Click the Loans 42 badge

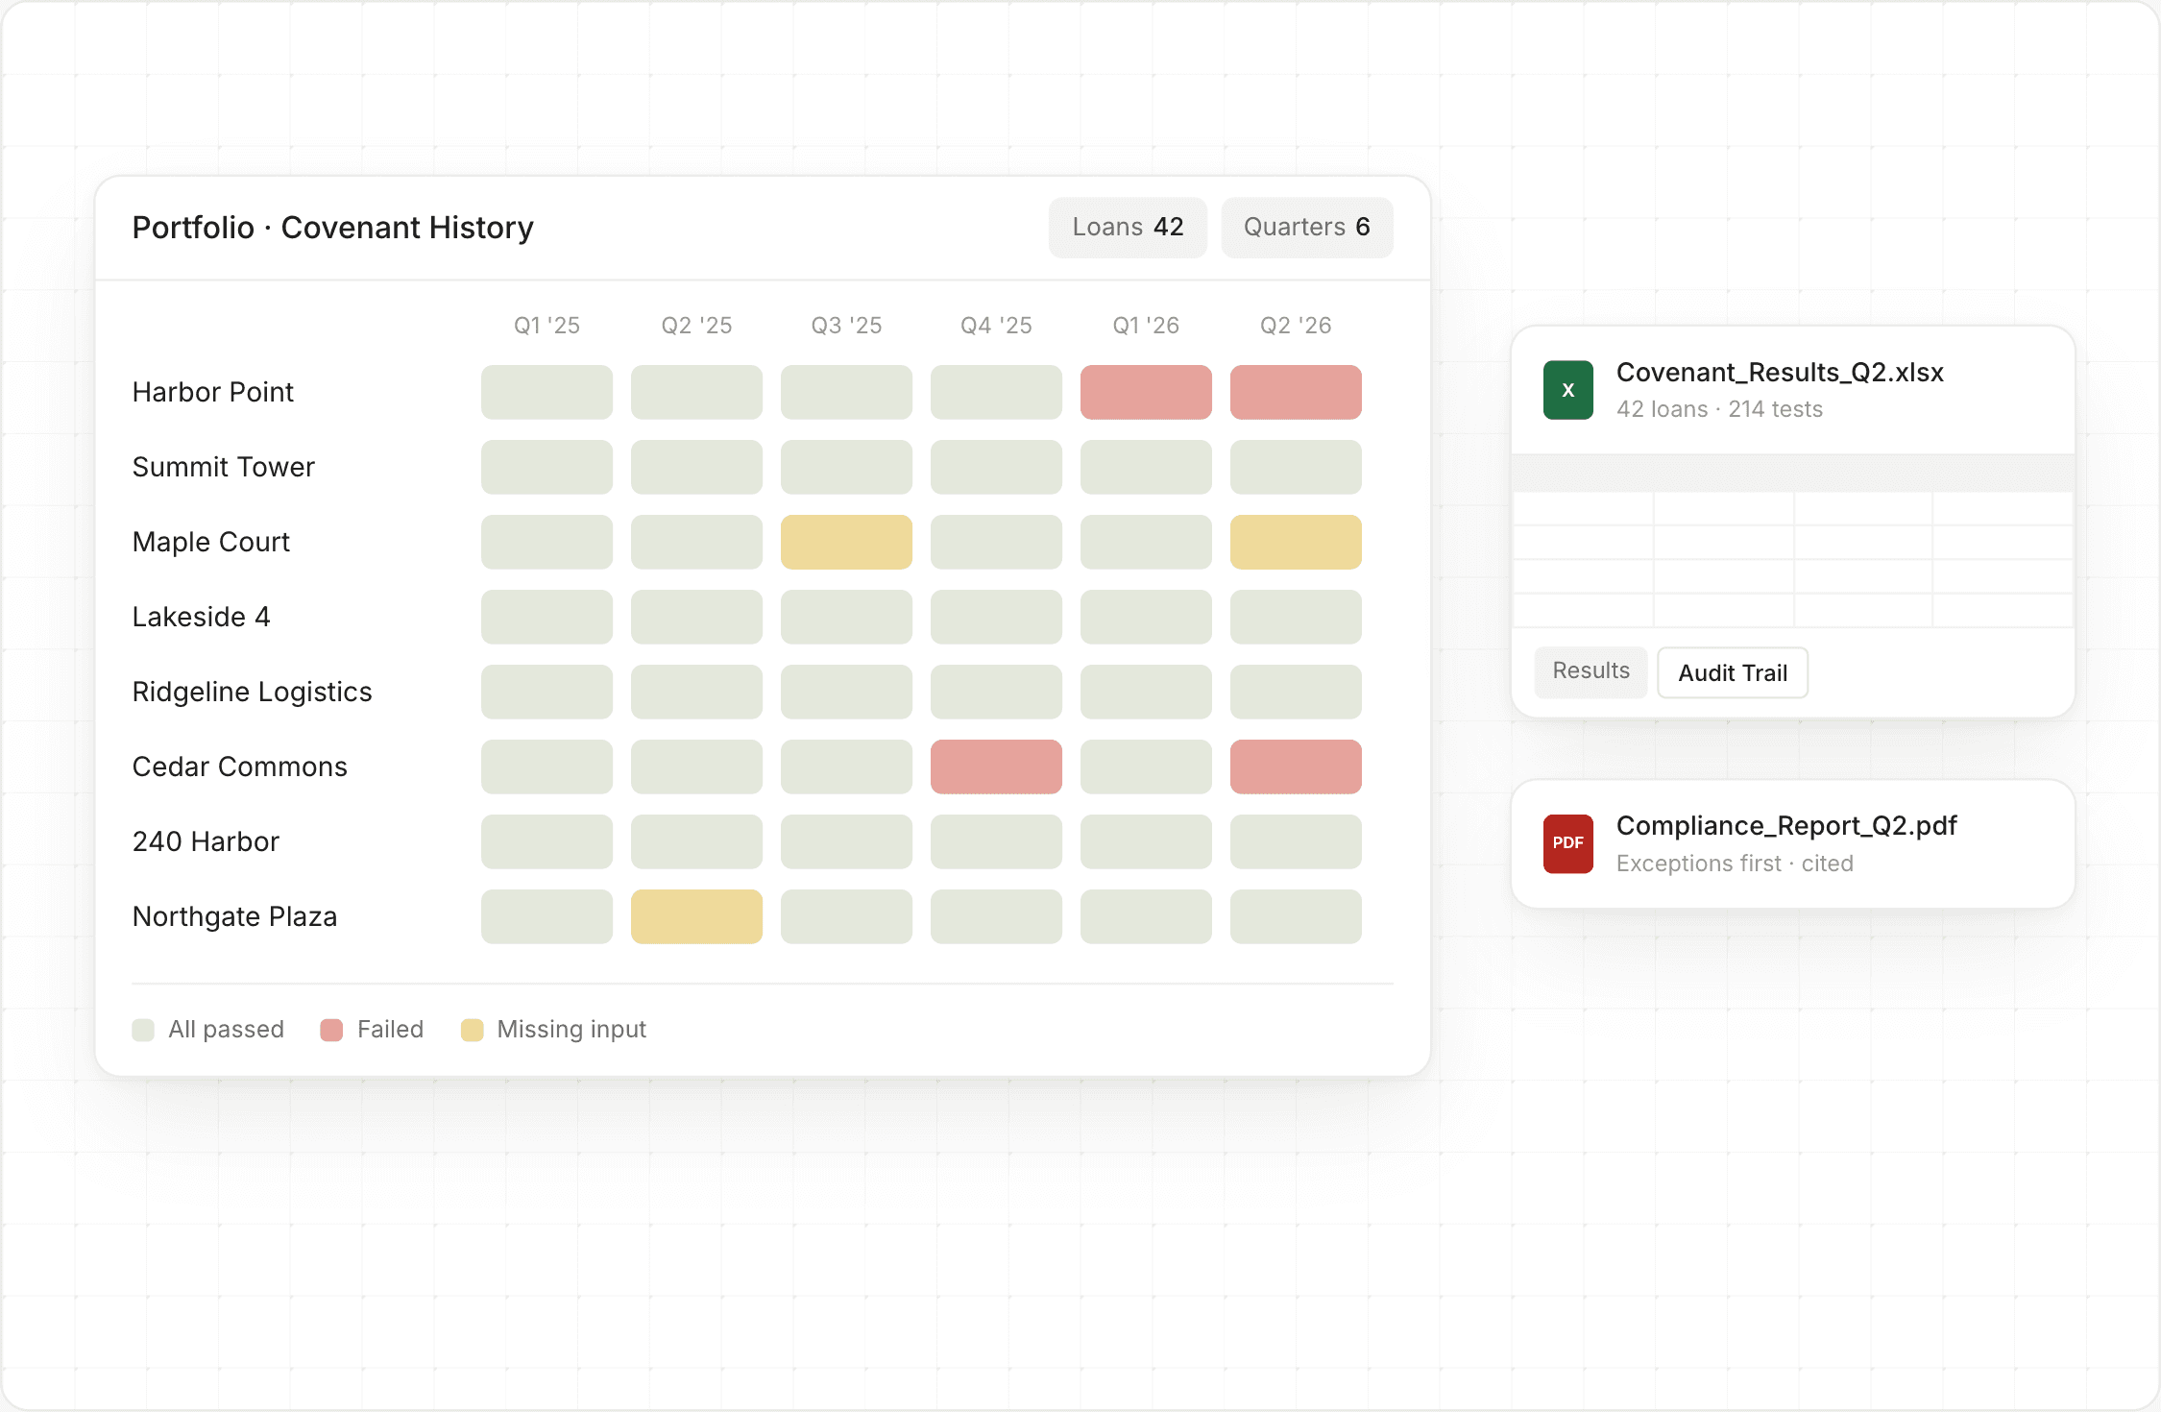tap(1127, 228)
